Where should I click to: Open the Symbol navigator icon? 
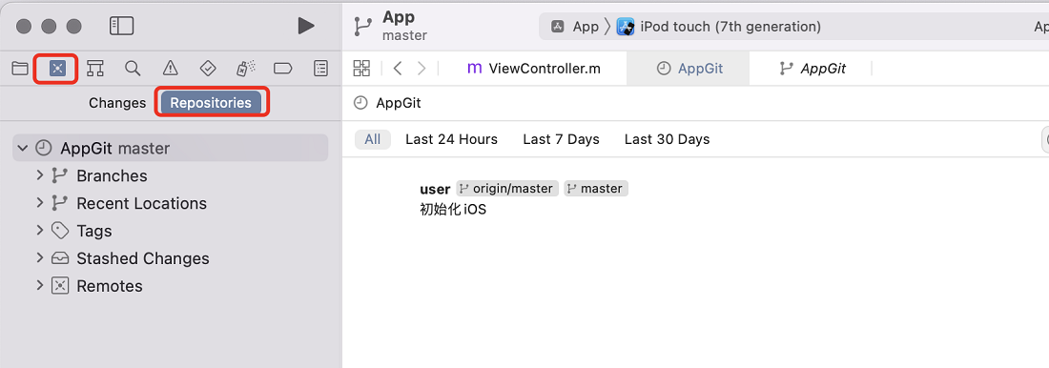(95, 68)
